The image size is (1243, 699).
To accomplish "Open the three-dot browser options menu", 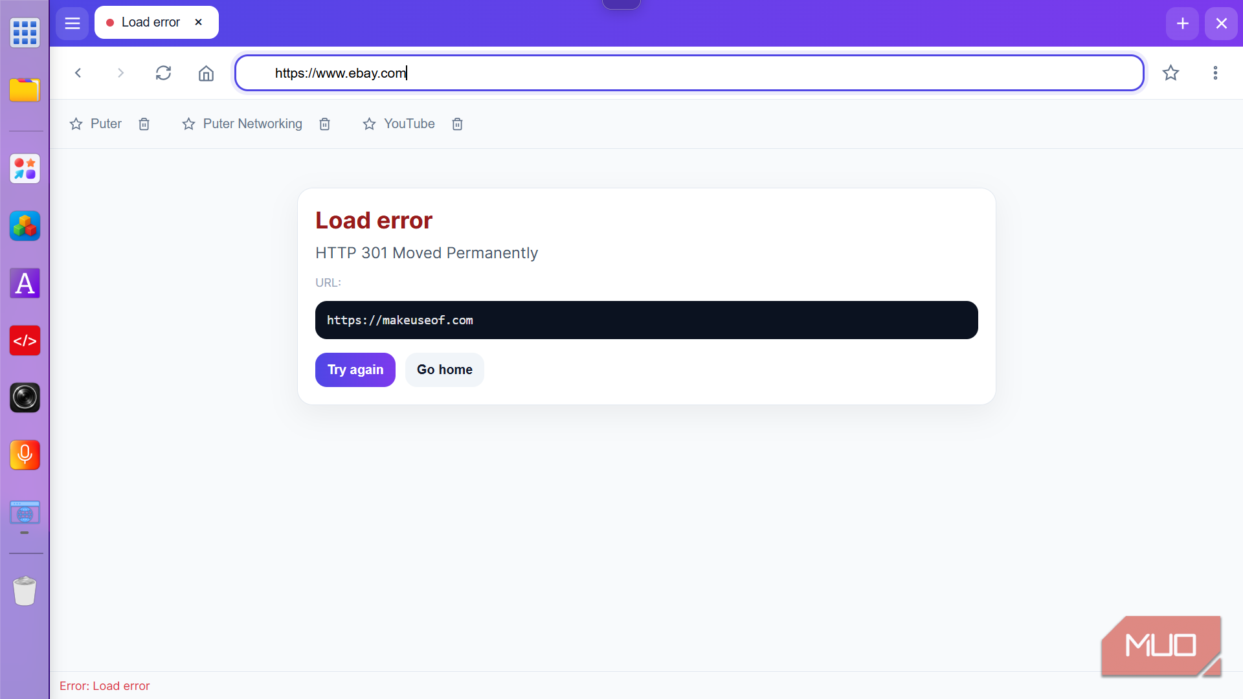I will tap(1215, 73).
